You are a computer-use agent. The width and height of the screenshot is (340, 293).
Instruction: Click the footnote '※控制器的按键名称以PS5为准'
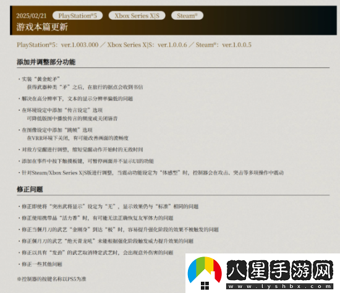(51, 279)
